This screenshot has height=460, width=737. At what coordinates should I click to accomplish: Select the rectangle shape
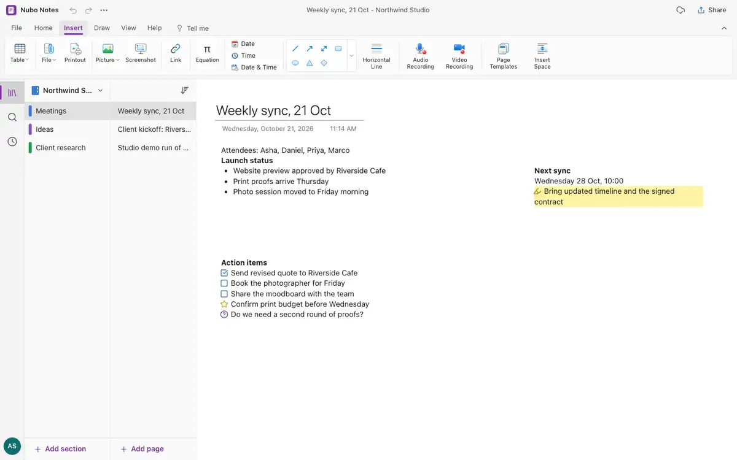tap(338, 48)
